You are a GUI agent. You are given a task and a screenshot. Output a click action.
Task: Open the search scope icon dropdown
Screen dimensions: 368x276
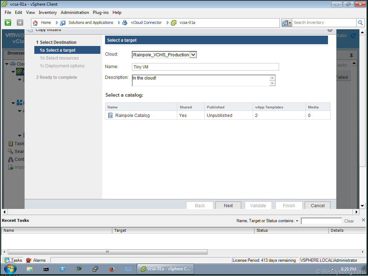point(287,23)
